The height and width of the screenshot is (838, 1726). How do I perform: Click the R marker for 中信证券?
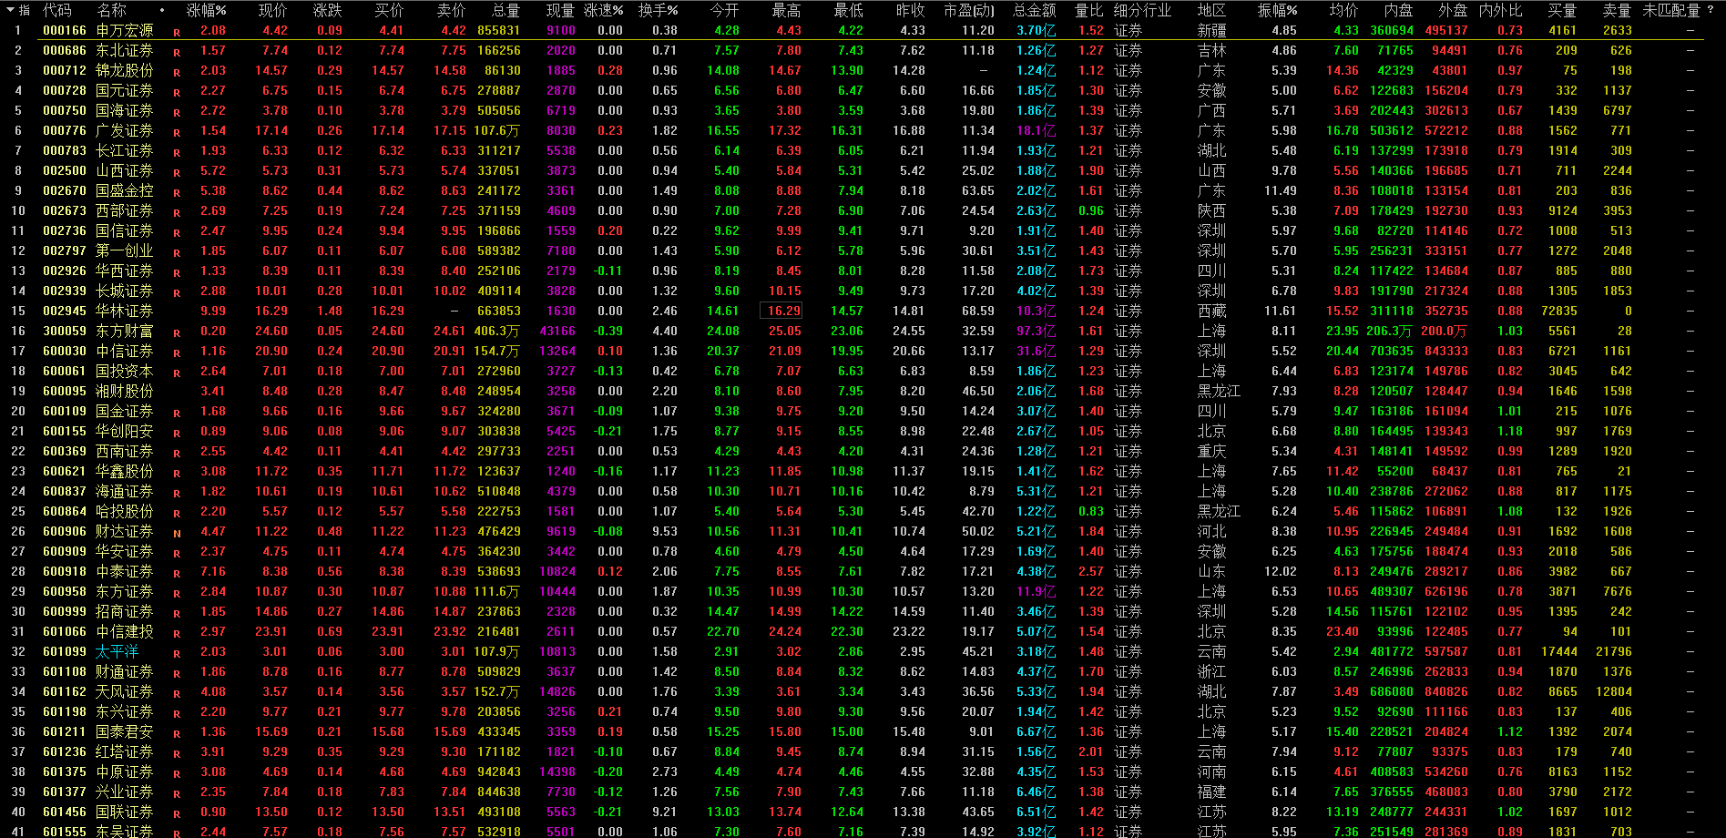(177, 353)
